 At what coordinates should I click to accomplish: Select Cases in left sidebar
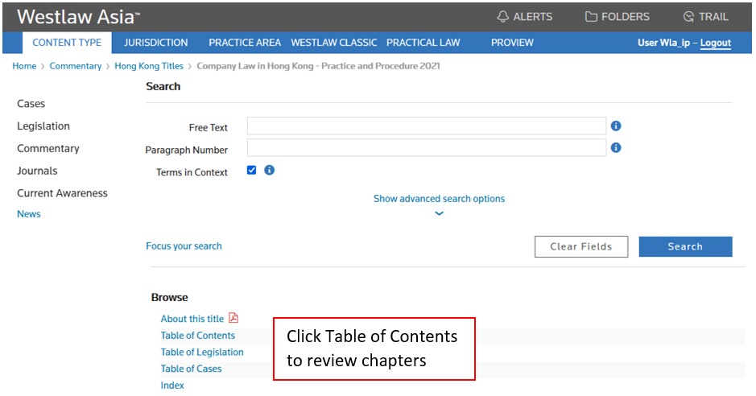pyautogui.click(x=31, y=104)
